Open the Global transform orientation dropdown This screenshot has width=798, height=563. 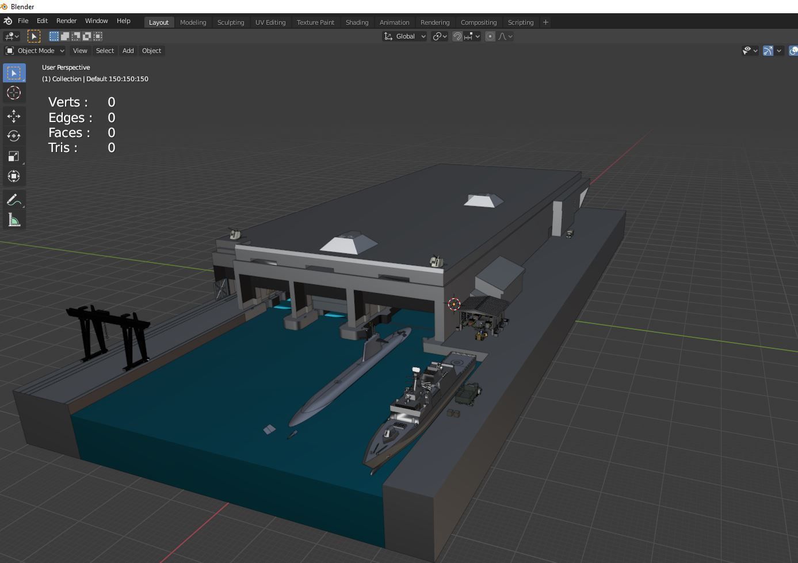pyautogui.click(x=404, y=36)
